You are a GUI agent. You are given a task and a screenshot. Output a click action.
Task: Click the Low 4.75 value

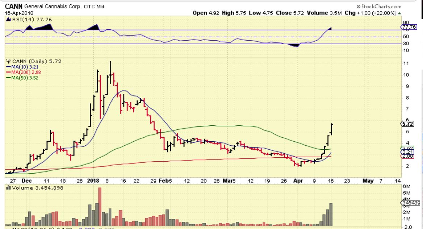coord(261,13)
